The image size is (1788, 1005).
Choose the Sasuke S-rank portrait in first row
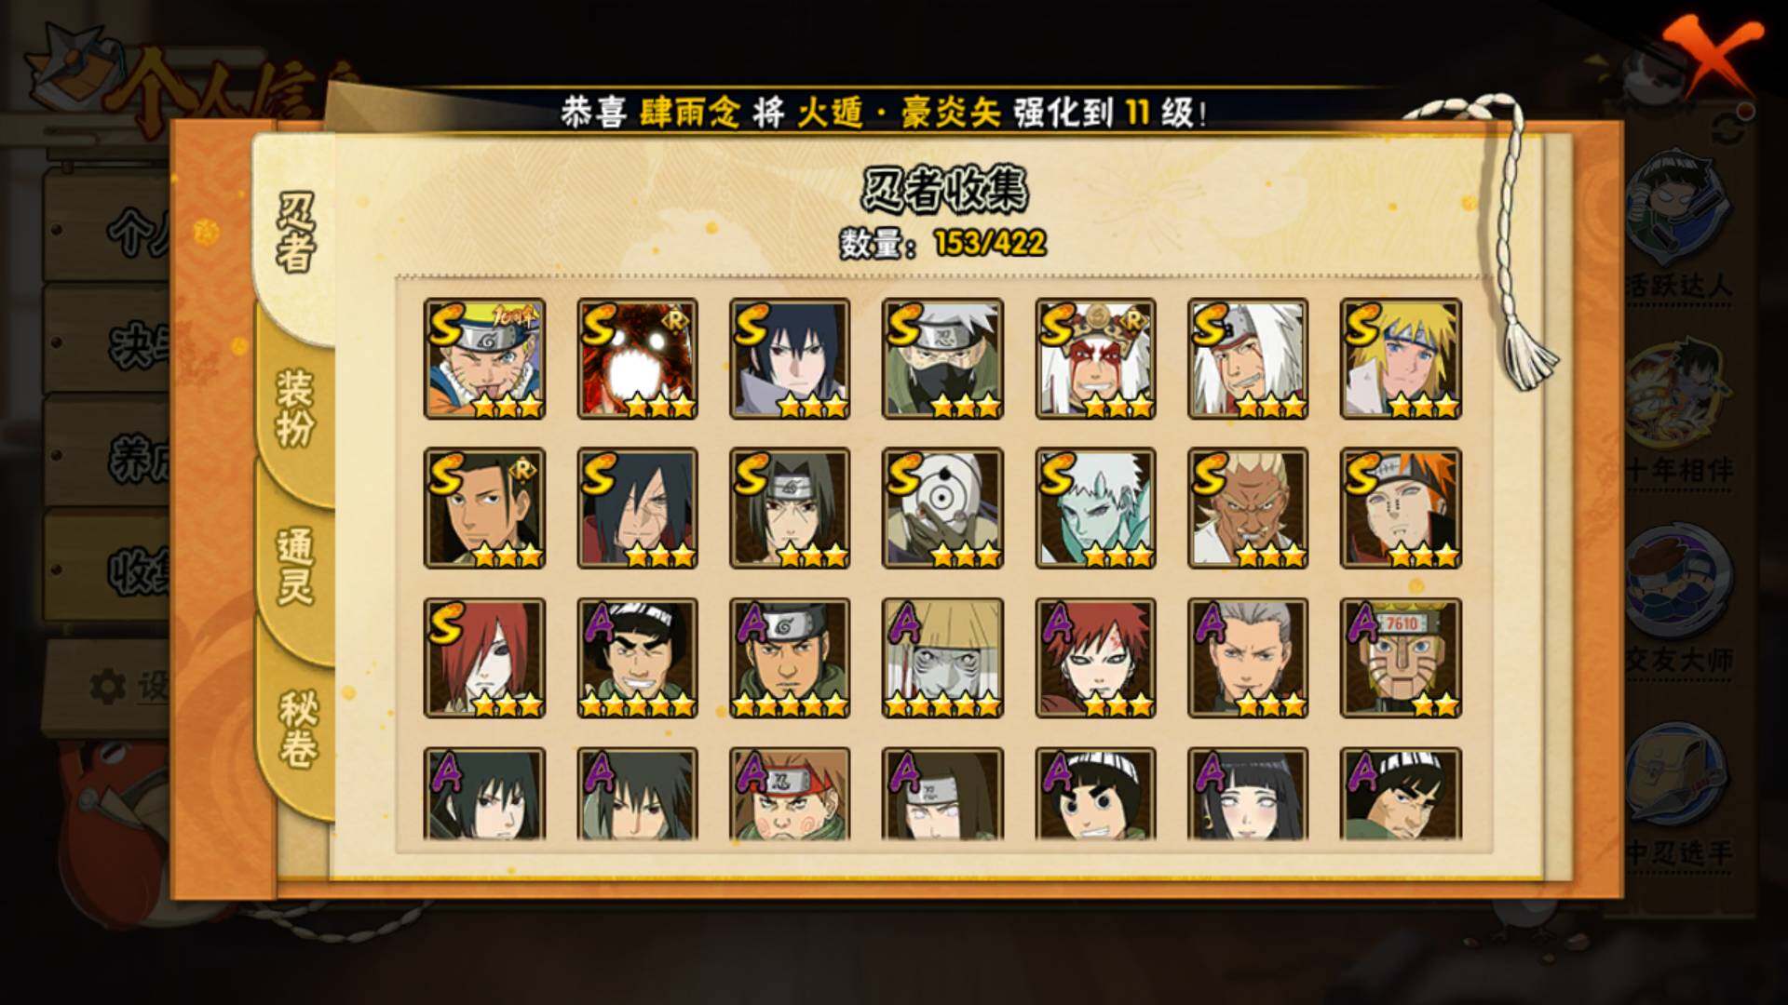point(790,358)
